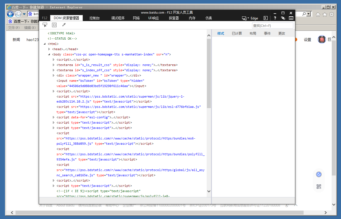Screen dimensions: 341x219
Task: Open the 仿真 tab
Action: pos(209,18)
